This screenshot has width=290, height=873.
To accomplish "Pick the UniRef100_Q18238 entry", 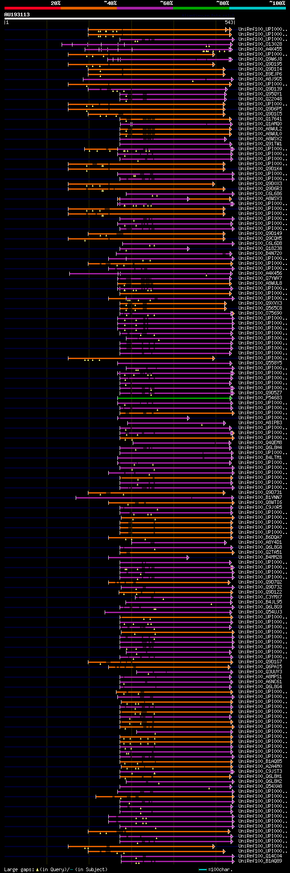I will [x=260, y=248].
